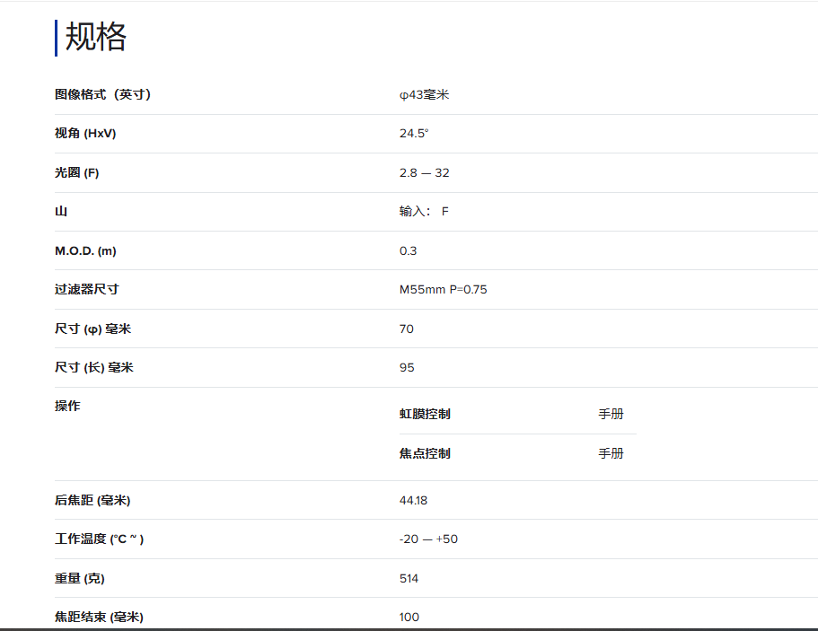This screenshot has height=631, width=818.
Task: Select the 光圈 (F) row label
Action: [77, 172]
